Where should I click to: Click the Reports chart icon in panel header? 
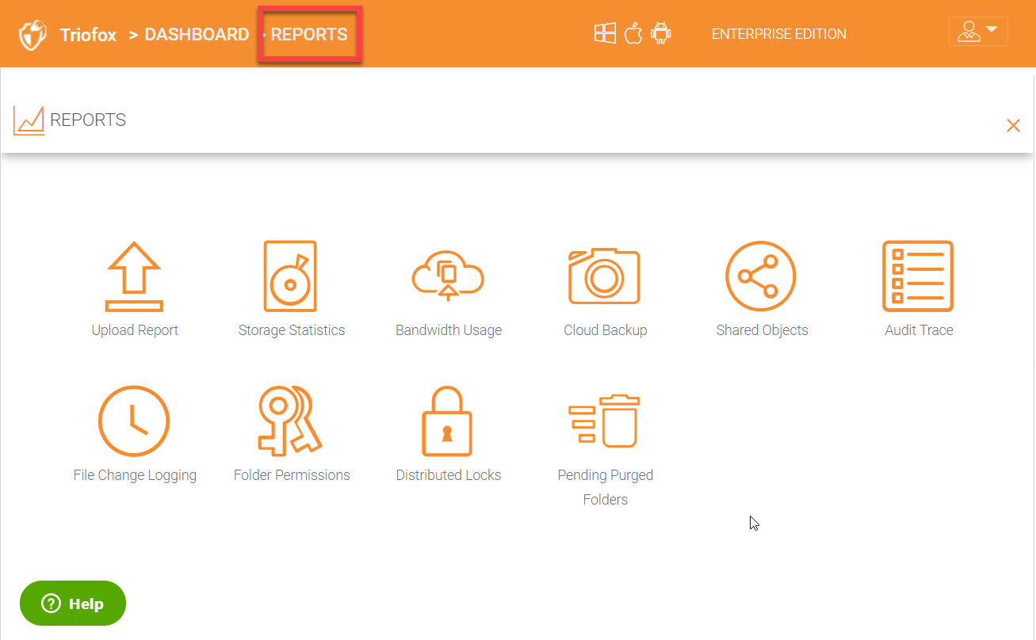[29, 120]
